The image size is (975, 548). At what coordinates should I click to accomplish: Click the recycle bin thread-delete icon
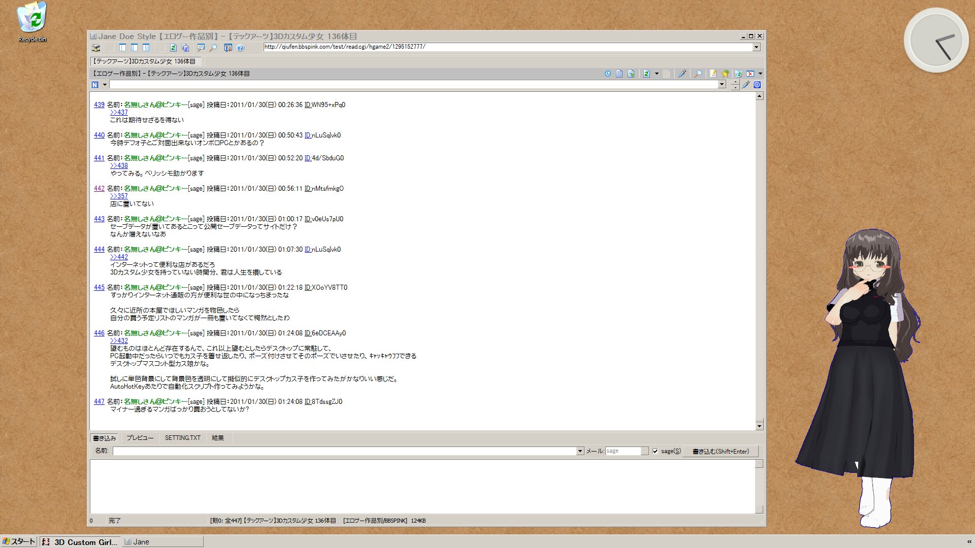[738, 74]
